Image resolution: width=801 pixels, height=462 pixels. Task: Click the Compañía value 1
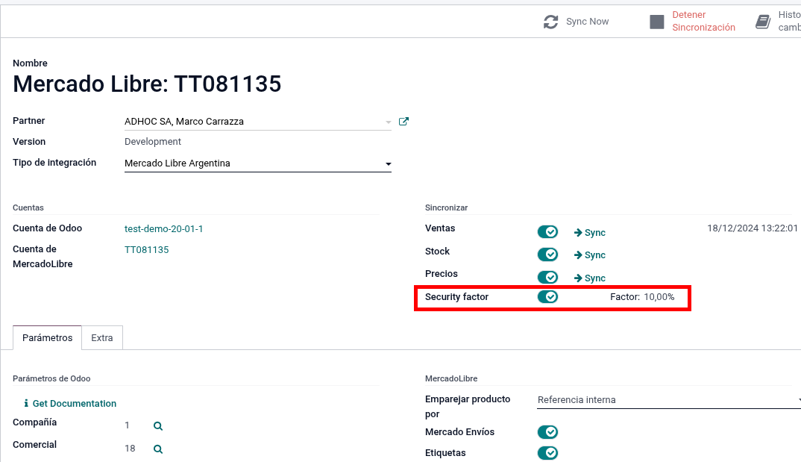[x=128, y=425]
